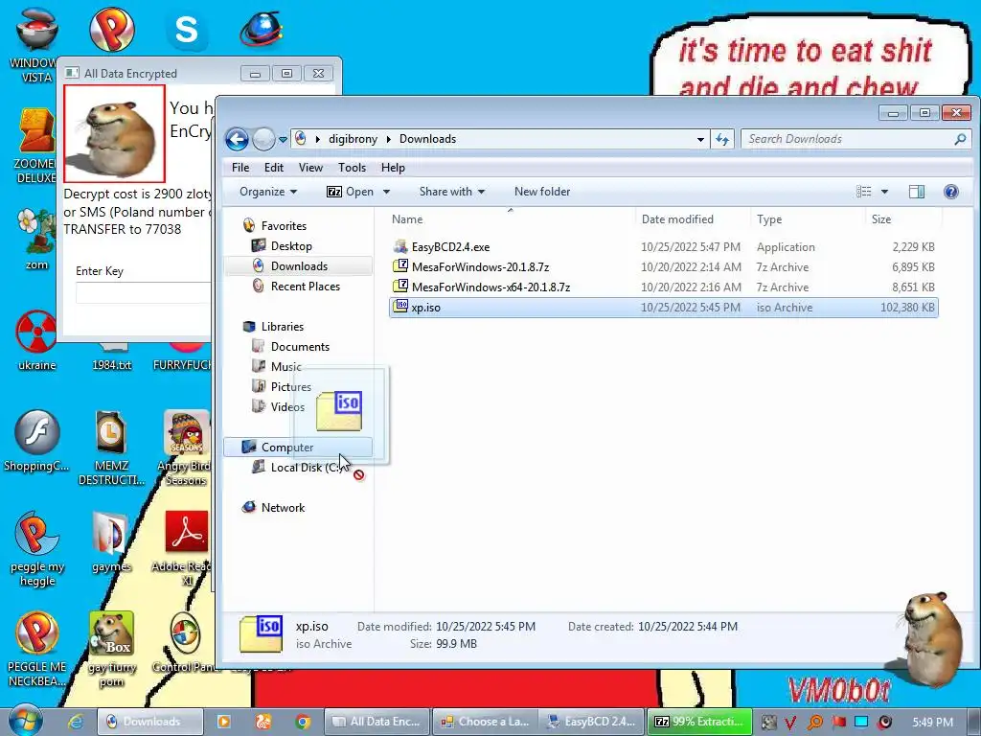The width and height of the screenshot is (981, 736).
Task: Switch to the 99% Extracting taskbar button
Action: point(698,722)
